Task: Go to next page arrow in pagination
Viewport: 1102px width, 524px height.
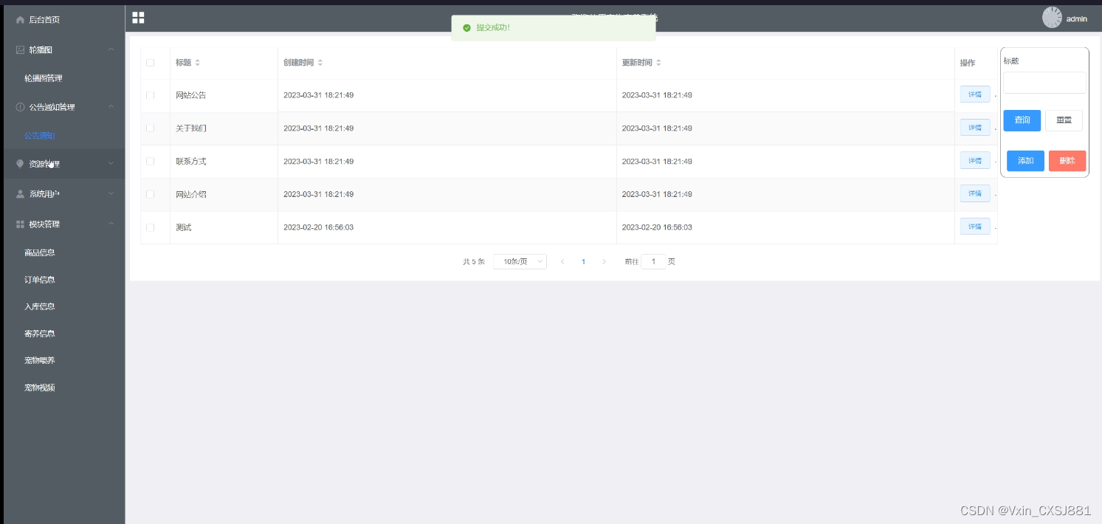Action: click(604, 261)
